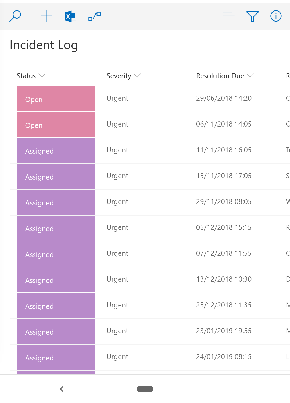
Task: Open the filter funnel icon
Action: 252,16
